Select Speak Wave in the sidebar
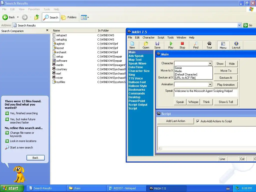 coord(137,63)
